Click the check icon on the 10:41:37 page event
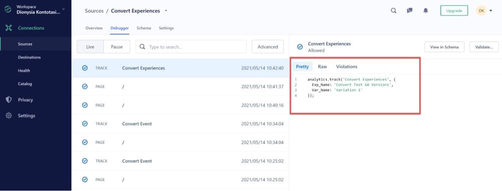 85,86
